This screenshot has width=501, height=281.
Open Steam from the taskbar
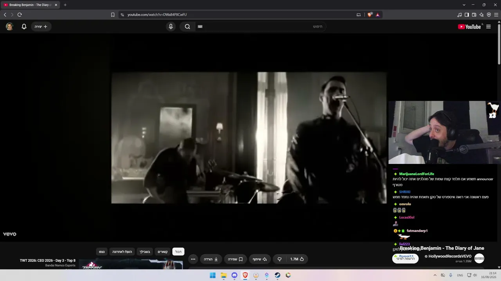[278, 275]
